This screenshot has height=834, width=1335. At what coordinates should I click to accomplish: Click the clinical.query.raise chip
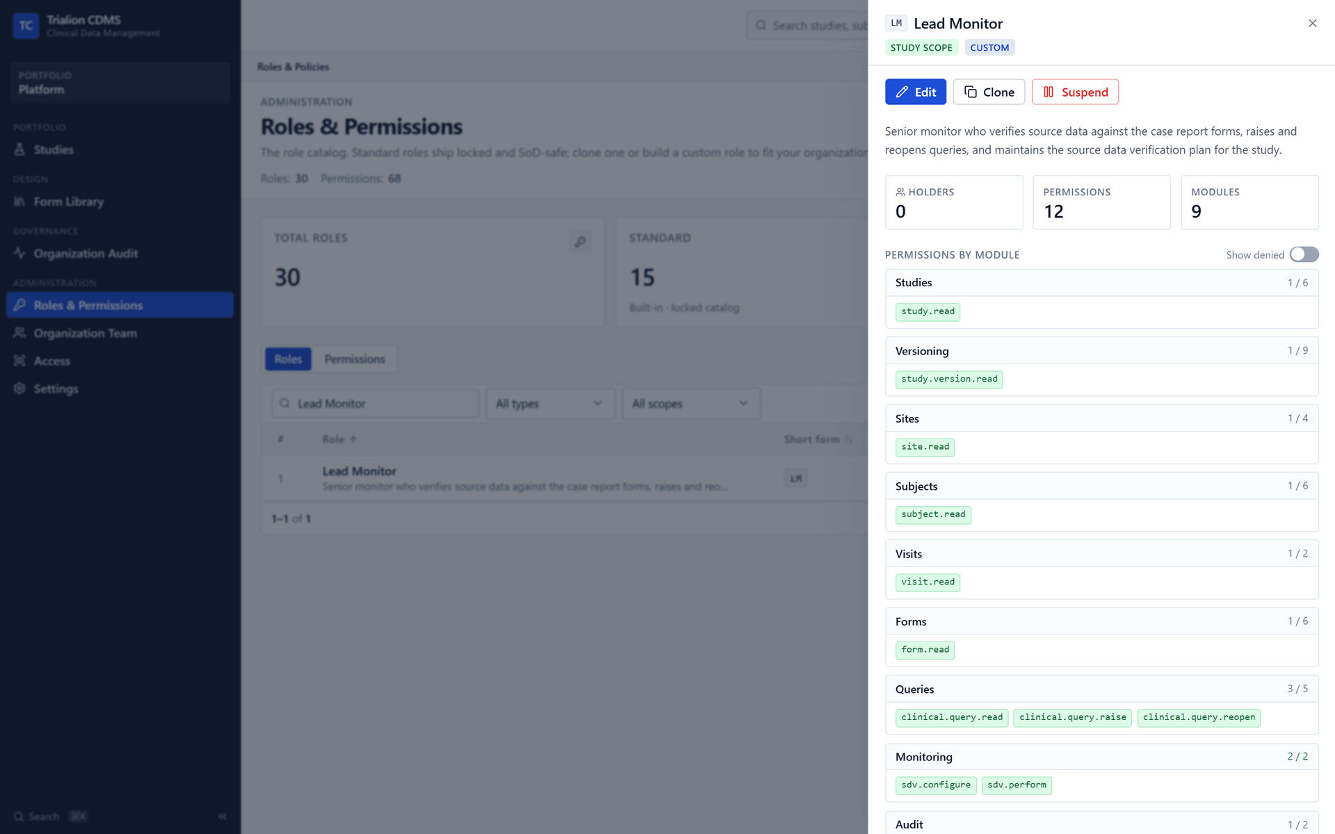(1072, 717)
